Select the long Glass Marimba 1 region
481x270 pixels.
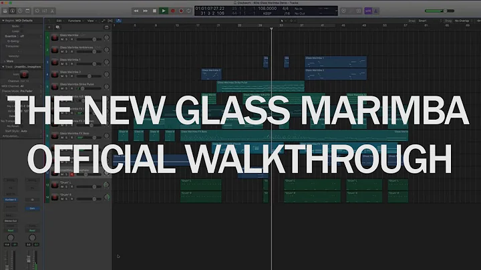point(335,61)
